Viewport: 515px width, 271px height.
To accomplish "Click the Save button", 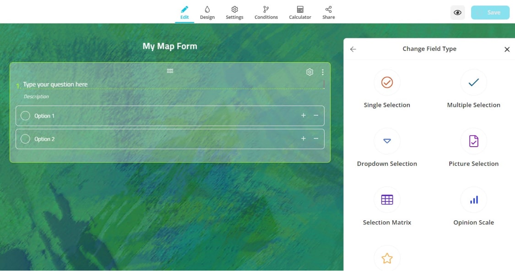I will coord(490,12).
